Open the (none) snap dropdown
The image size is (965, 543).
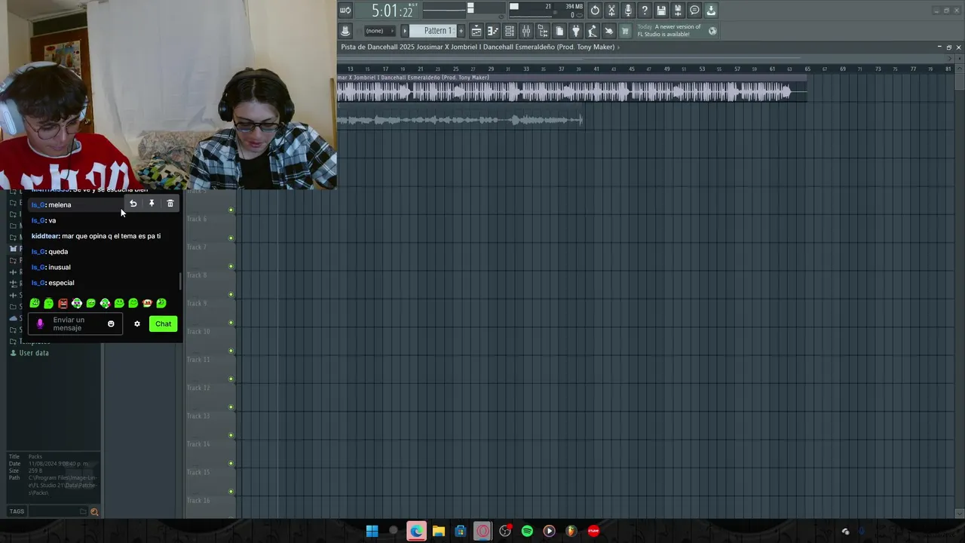click(379, 31)
